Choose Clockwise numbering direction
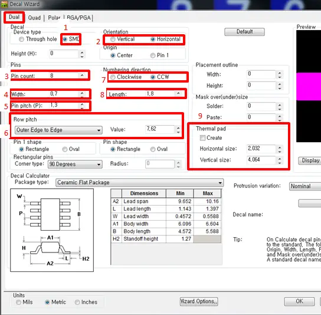Screen dimensions: 321x315 pos(126,77)
